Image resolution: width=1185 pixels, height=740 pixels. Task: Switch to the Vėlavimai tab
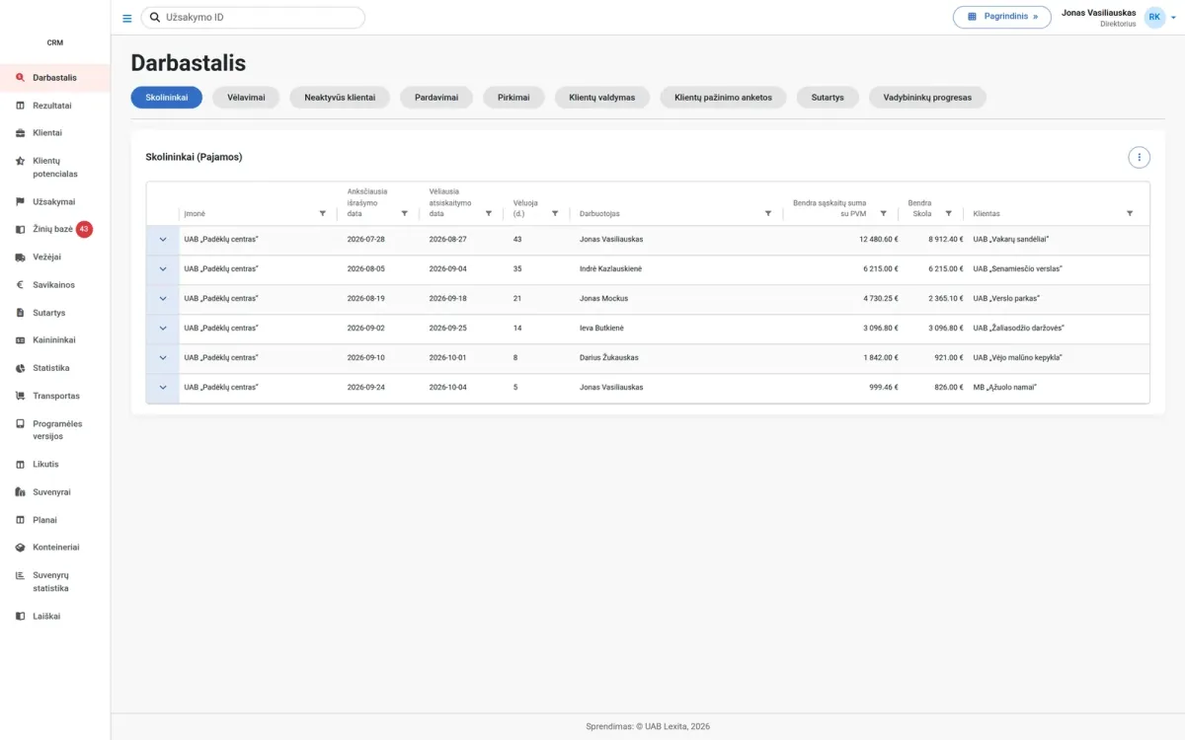246,98
